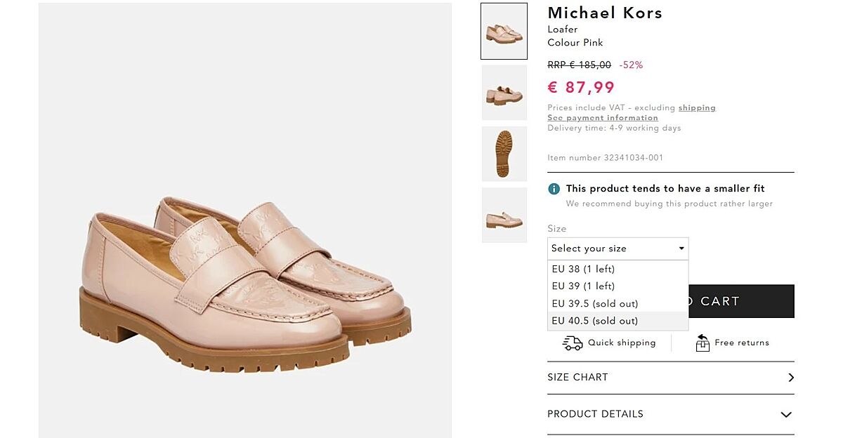This screenshot has width=843, height=438.
Task: Click the Size Chart arrow icon
Action: [791, 378]
